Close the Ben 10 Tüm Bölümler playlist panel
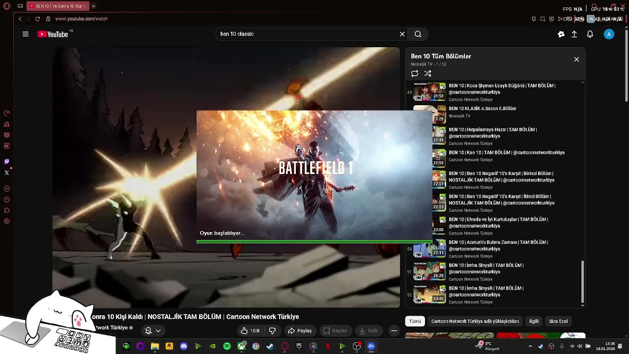Viewport: 629px width, 354px height. point(576,59)
